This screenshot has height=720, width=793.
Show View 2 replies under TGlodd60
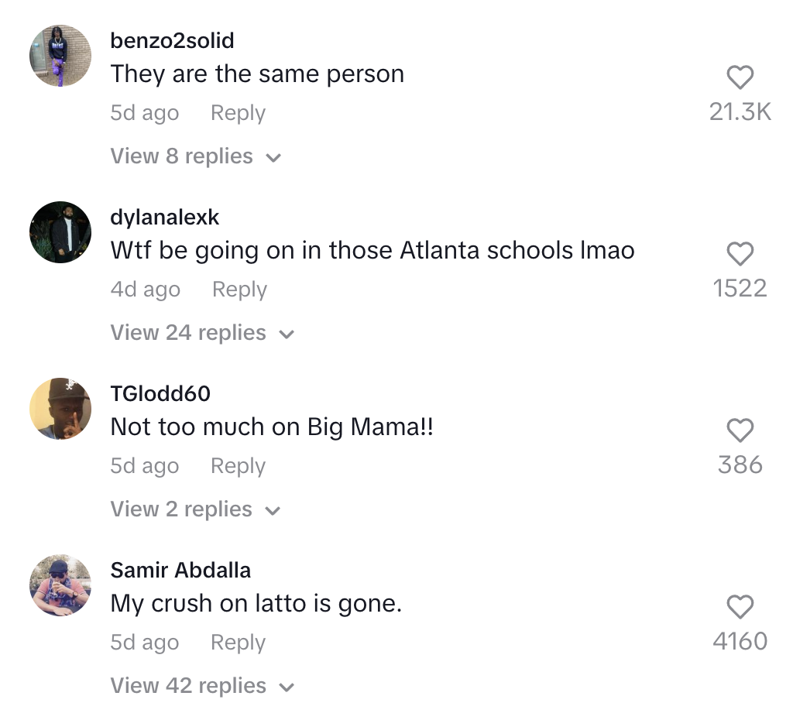pyautogui.click(x=195, y=509)
